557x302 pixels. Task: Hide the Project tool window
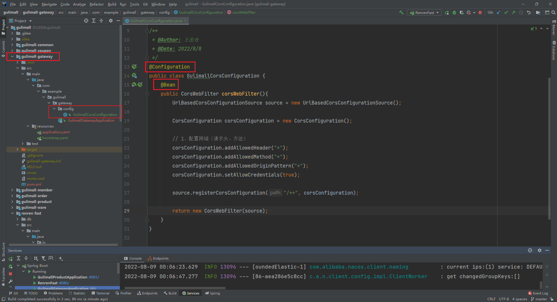pyautogui.click(x=118, y=21)
